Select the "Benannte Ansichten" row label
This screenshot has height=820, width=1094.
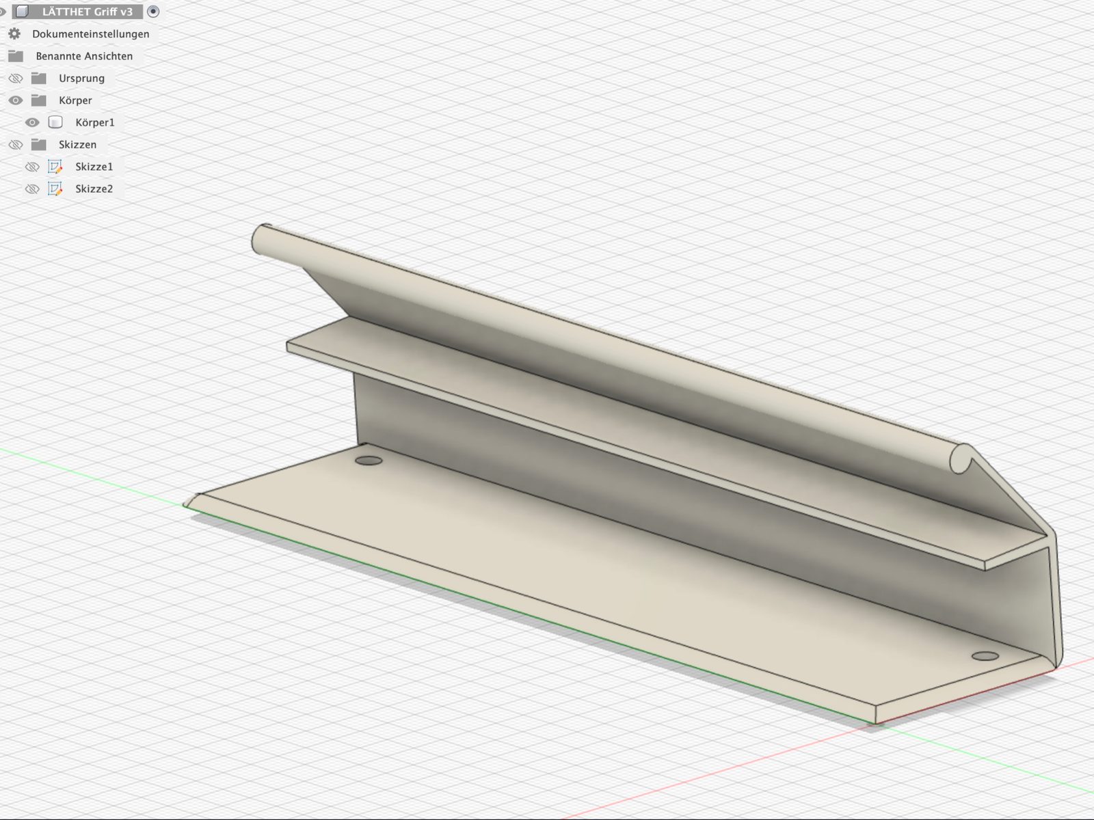click(84, 56)
